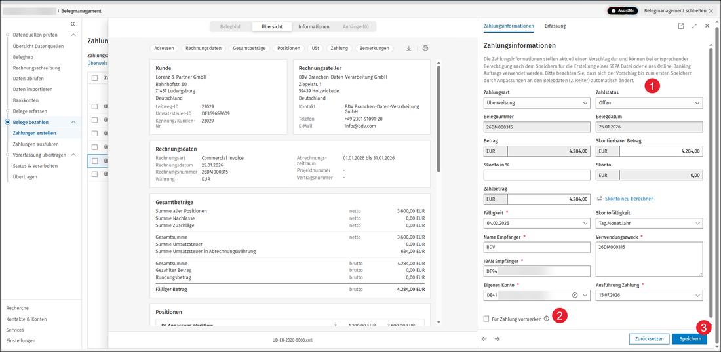
Task: Jump to Adressen section chip
Action: point(164,48)
